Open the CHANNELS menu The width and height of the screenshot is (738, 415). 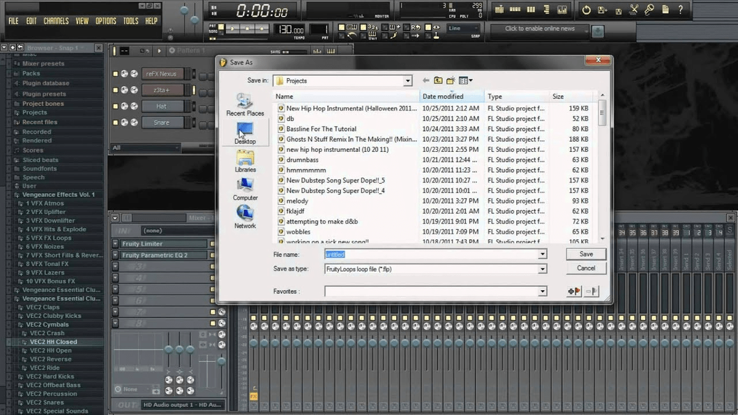(56, 20)
